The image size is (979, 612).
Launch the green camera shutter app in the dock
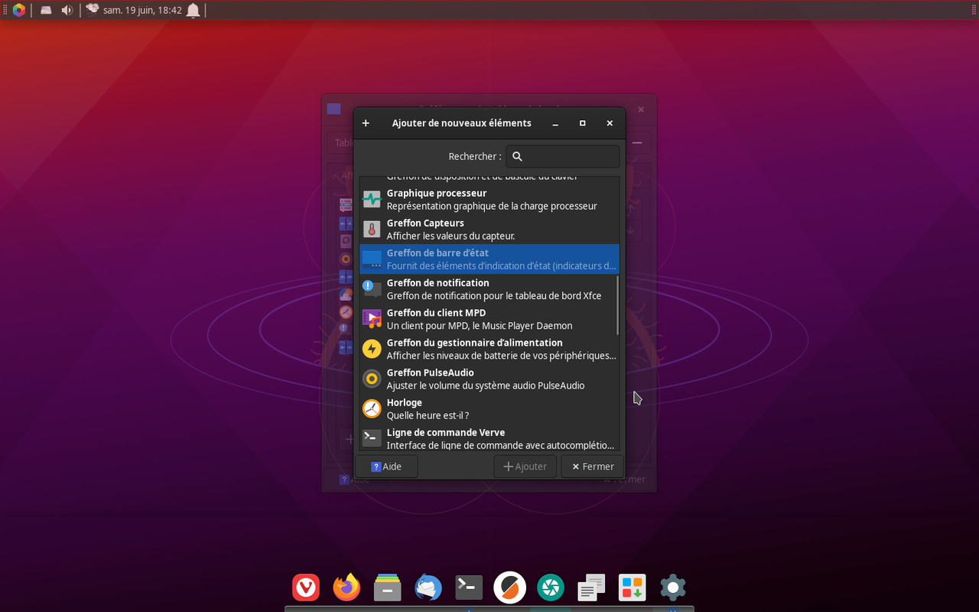[x=550, y=588]
